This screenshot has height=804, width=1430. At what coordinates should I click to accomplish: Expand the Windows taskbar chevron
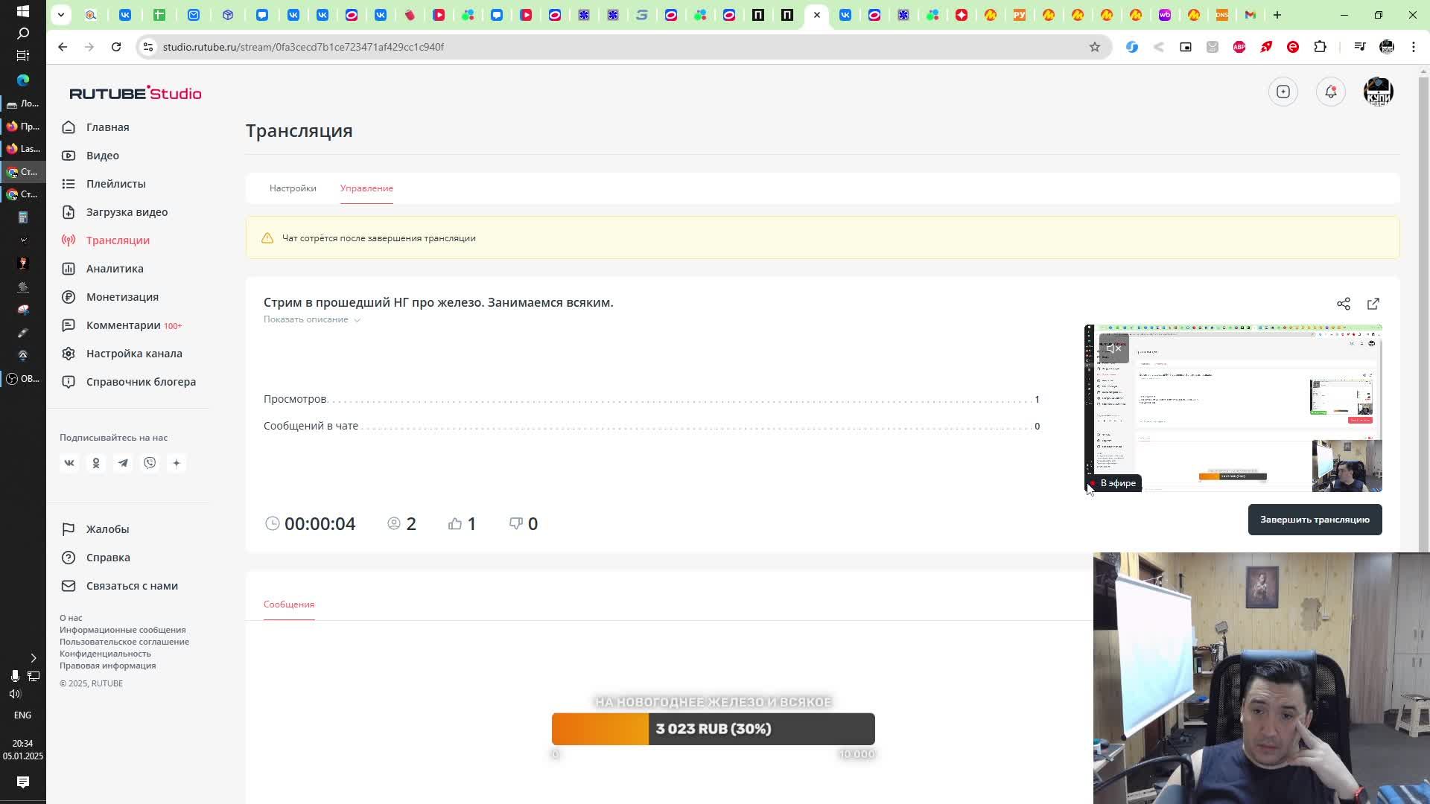(33, 658)
